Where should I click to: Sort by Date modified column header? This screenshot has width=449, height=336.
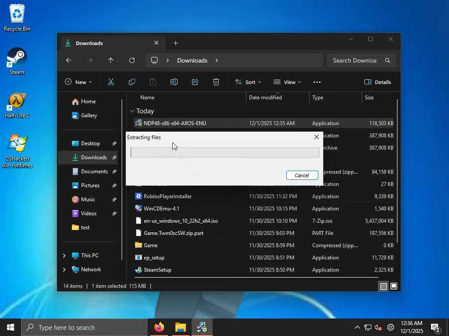278,98
